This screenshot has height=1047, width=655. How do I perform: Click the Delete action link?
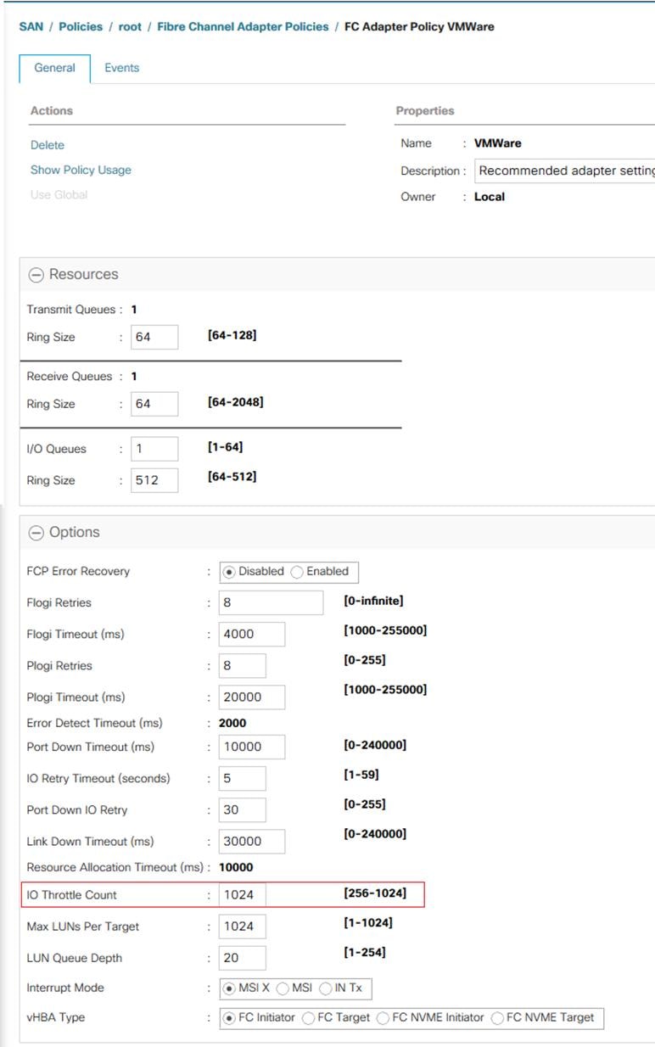[48, 145]
